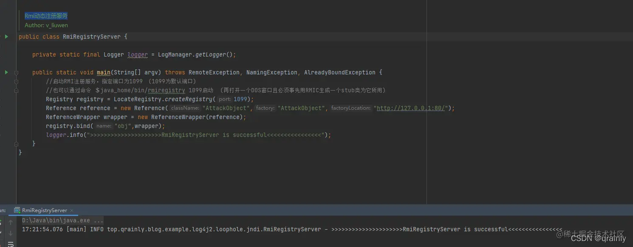Click ReferenceWrapper(reference) constructor call

point(197,117)
